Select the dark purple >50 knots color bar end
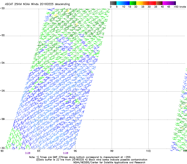Screen dimensions: 187x164 (x=175, y=3)
